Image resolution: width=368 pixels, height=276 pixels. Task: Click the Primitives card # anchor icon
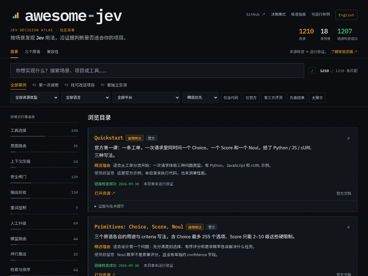click(348, 227)
